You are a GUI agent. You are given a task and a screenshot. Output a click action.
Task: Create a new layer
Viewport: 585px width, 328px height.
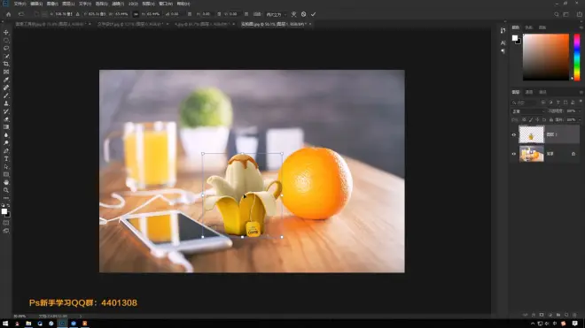coord(566,315)
